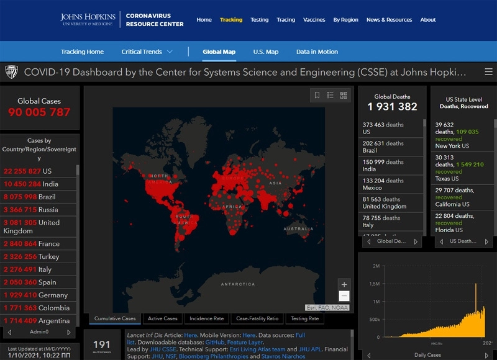Open the map bookmarks icon
This screenshot has width=497, height=360.
[x=317, y=95]
